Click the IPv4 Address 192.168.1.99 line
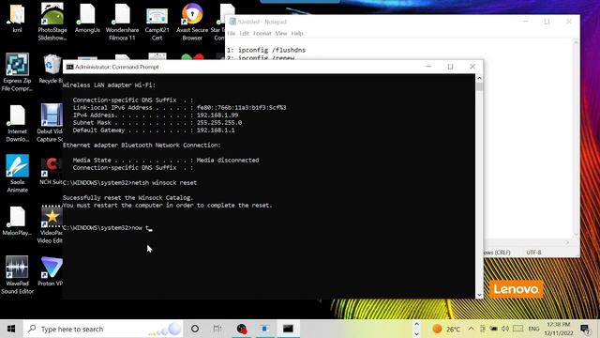 click(x=156, y=115)
